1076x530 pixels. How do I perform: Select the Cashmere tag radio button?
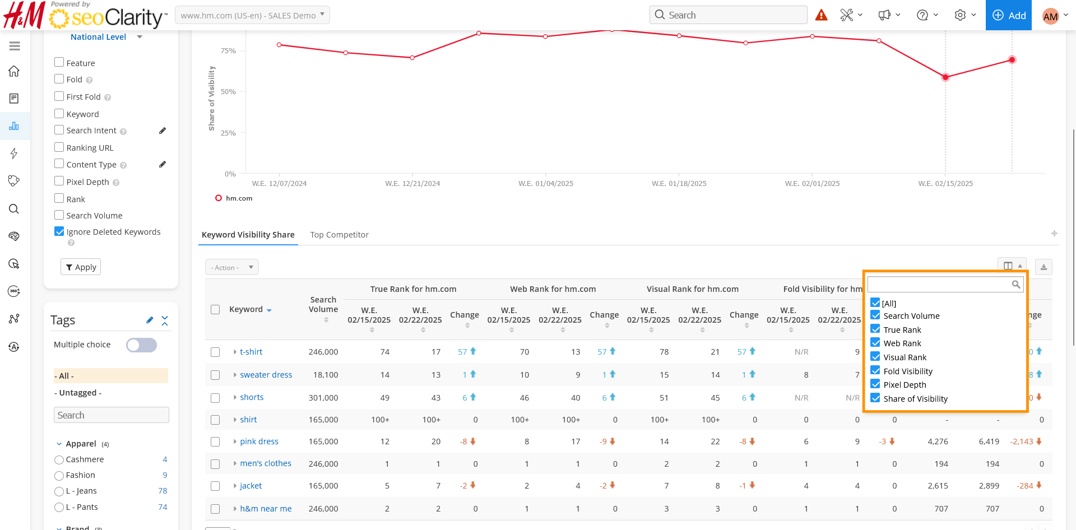pos(59,460)
